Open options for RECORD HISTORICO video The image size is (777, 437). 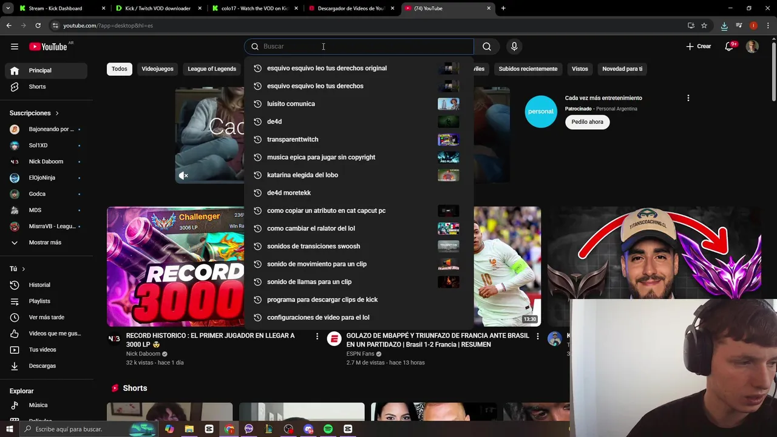tap(317, 336)
